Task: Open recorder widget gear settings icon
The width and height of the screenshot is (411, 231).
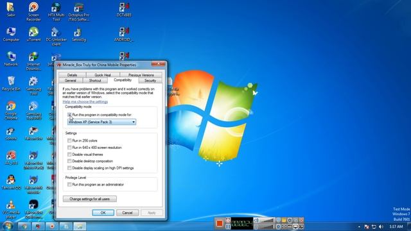Action: click(290, 220)
